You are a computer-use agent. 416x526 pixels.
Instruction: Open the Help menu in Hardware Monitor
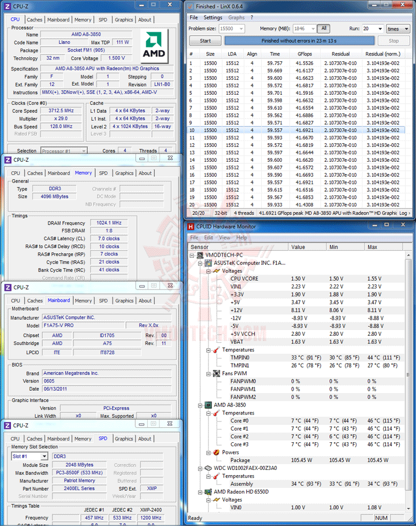[242, 238]
